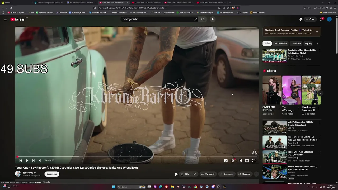The image size is (338, 190).
Task: Open File Explorer from the taskbar
Action: point(172,187)
